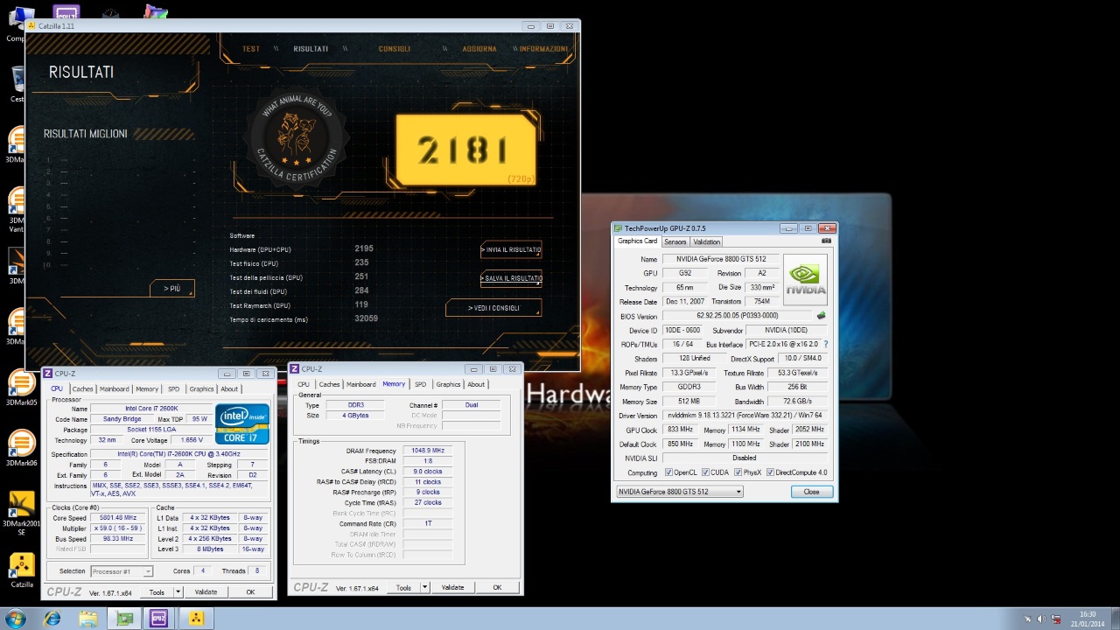Click Vedi i consigli button in Catzilla
This screenshot has height=630, width=1120.
point(493,308)
